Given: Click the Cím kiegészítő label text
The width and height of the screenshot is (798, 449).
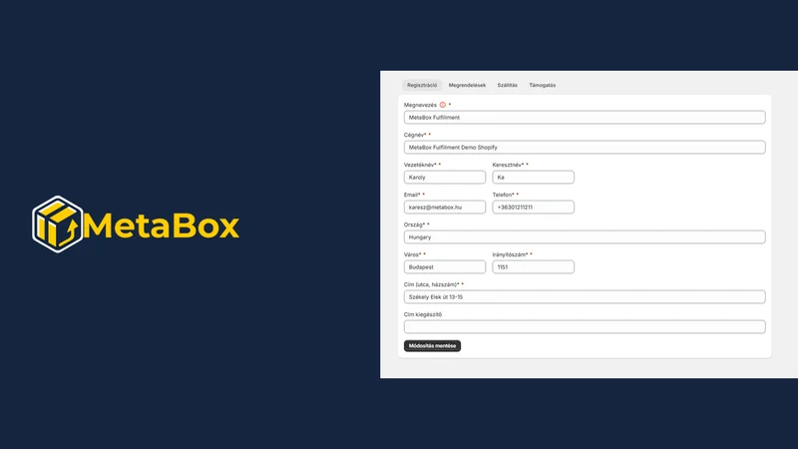Looking at the screenshot, I should pos(422,314).
